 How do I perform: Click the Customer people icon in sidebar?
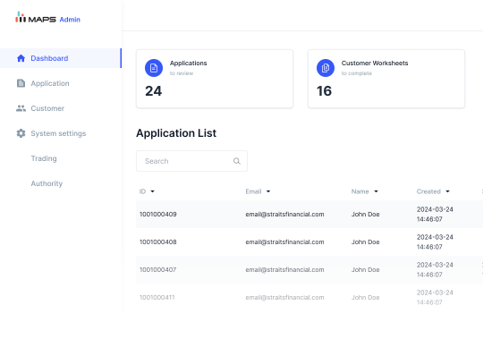point(21,108)
